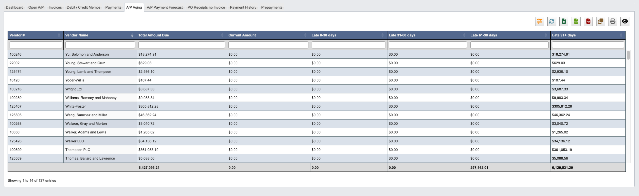Image resolution: width=639 pixels, height=196 pixels.
Task: Click Thompson PLC total amount $361,053.19
Action: [x=148, y=150]
